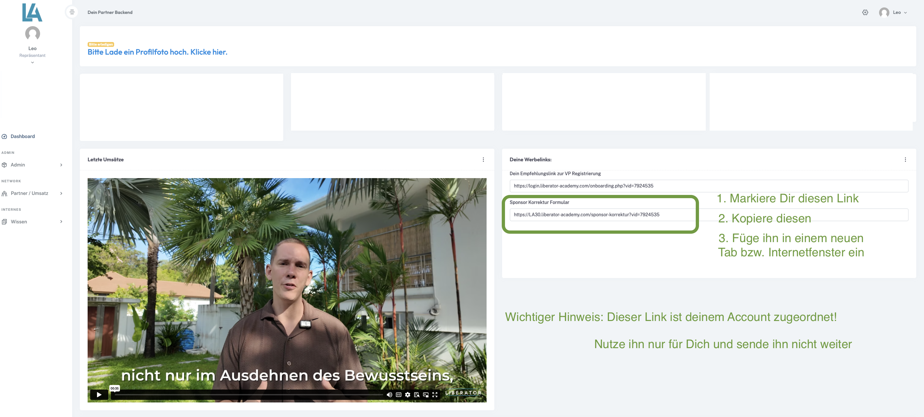
Task: Enter fullscreen on the video
Action: click(x=435, y=394)
